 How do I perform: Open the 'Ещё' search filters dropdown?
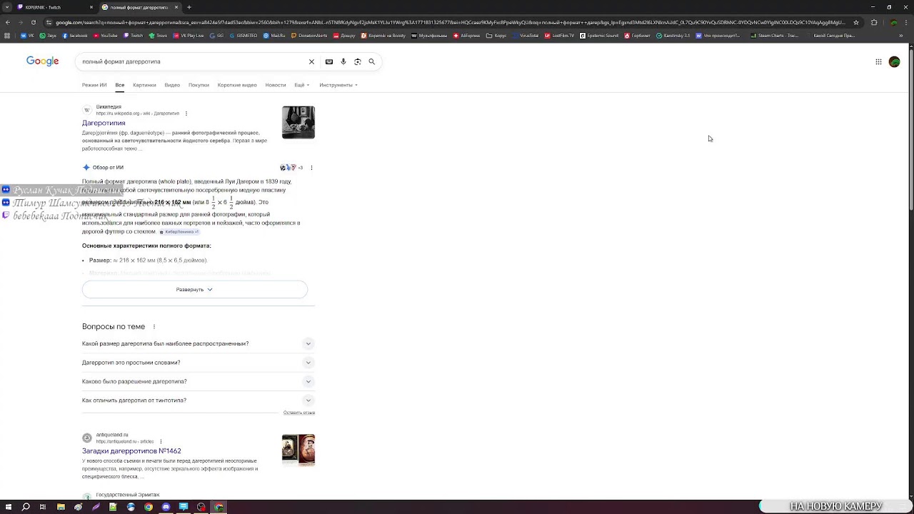(x=301, y=85)
